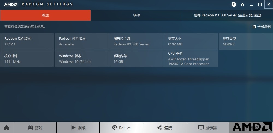Switch to the 概述 overview tab
The image size is (273, 133).
45,15
